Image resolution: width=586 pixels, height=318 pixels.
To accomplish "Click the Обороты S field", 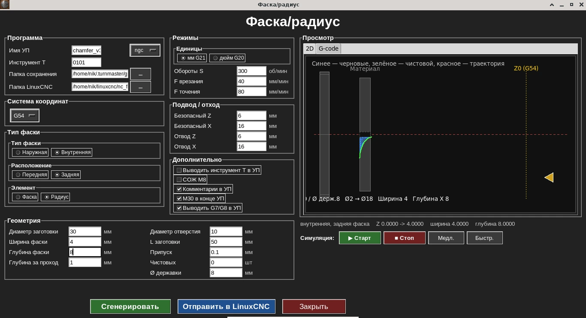I will 252,71.
